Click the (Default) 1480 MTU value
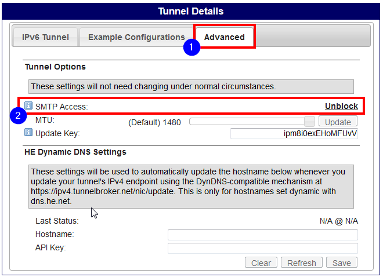Image resolution: width=383 pixels, height=277 pixels. click(x=154, y=122)
